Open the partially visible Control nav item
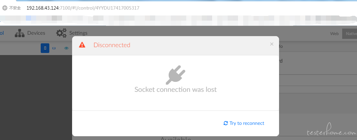 (2, 33)
